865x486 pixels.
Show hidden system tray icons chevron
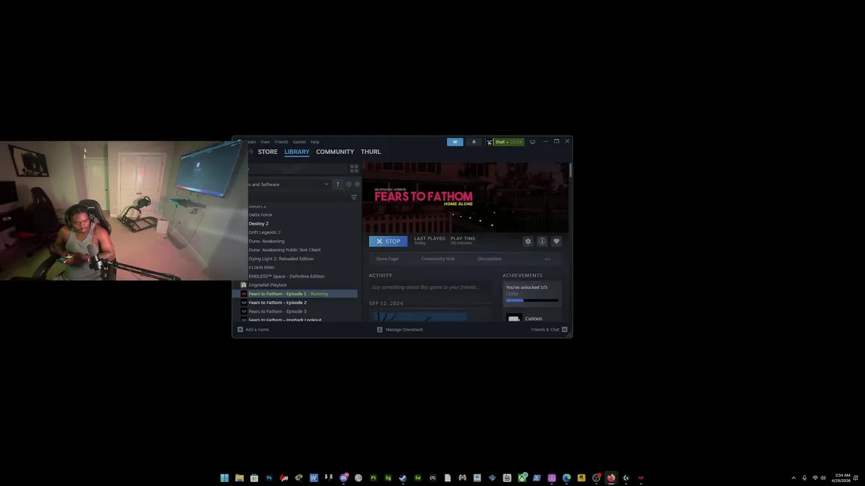793,478
